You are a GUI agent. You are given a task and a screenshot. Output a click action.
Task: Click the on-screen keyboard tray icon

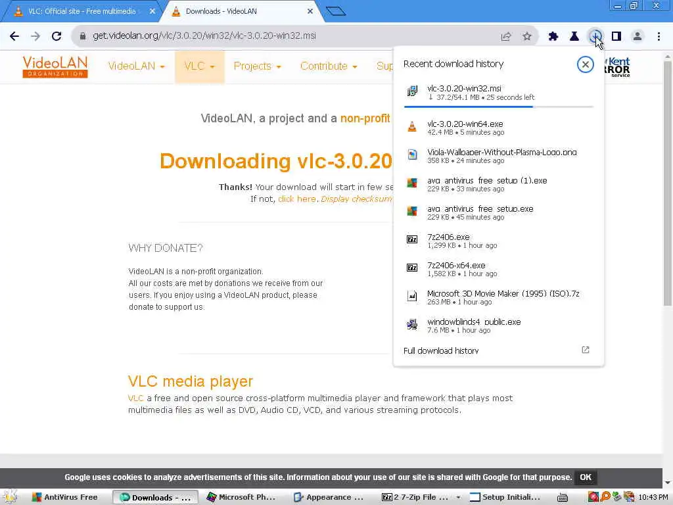[563, 497]
